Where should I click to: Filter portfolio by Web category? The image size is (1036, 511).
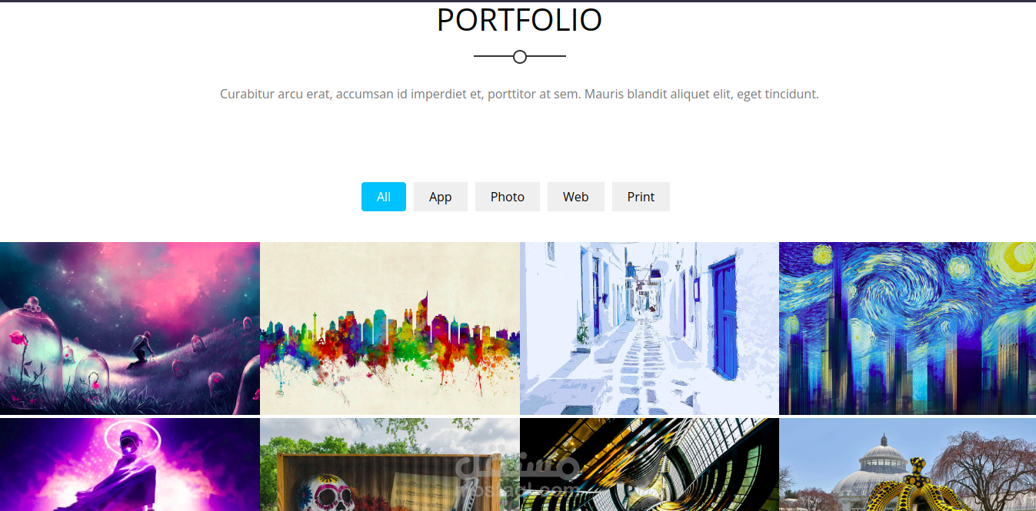pyautogui.click(x=576, y=197)
